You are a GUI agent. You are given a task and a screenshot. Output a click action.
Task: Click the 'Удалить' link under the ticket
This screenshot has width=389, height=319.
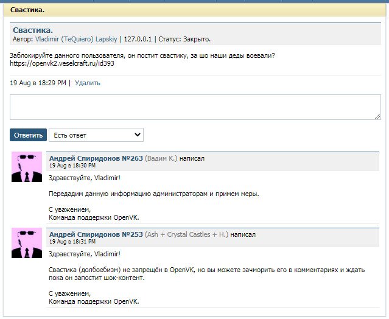88,83
